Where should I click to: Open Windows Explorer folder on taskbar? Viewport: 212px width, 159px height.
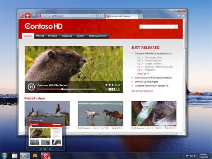(15, 156)
